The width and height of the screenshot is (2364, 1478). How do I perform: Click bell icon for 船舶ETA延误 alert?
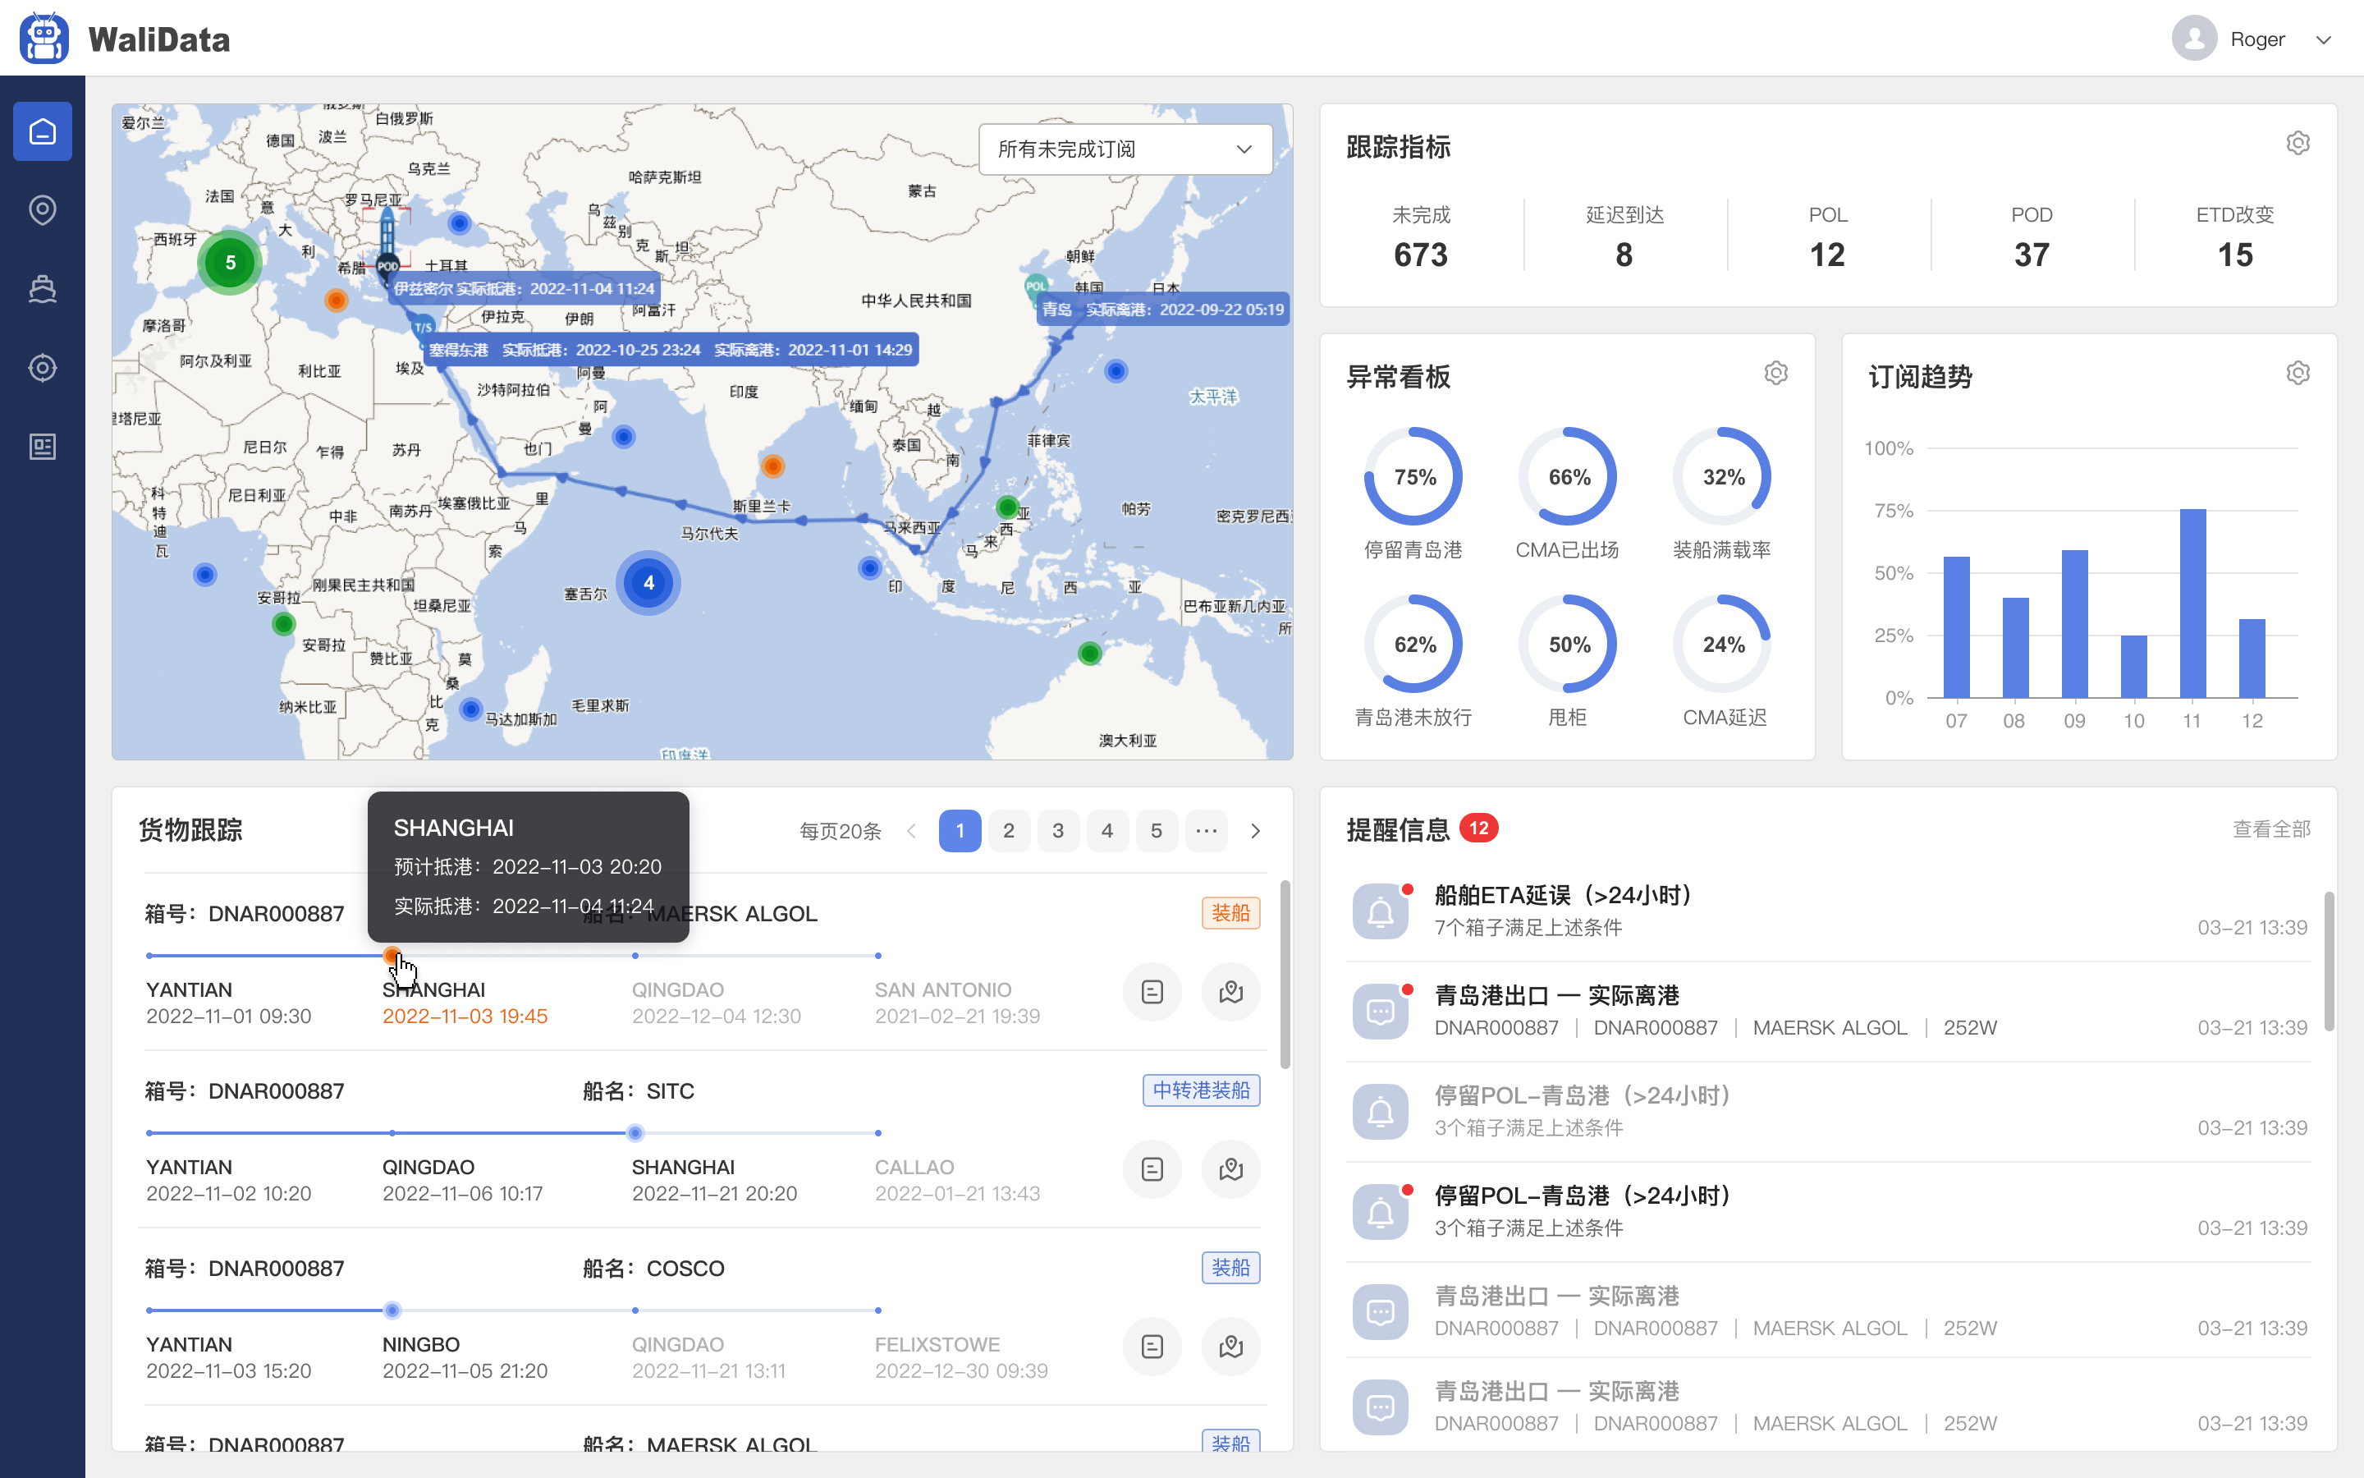[1381, 911]
